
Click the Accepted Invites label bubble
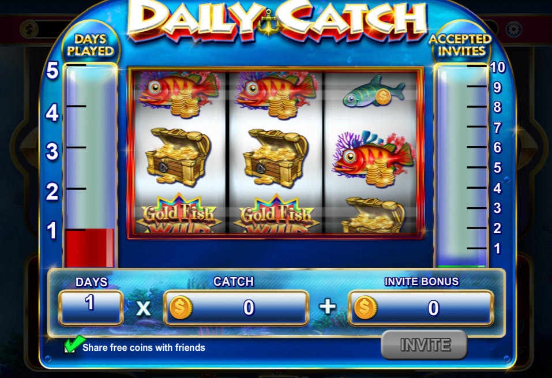[461, 45]
